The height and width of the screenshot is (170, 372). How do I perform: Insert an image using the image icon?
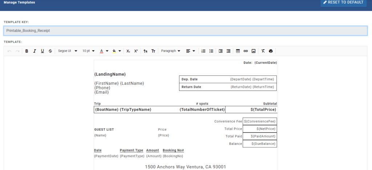click(254, 51)
